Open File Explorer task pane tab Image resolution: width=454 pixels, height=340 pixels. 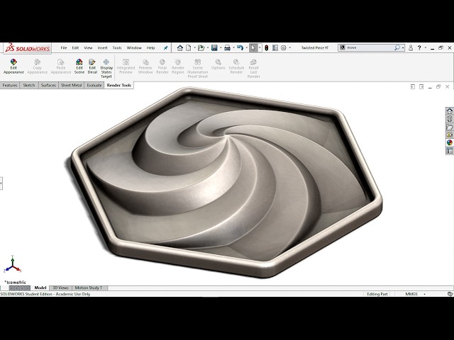coord(449,127)
